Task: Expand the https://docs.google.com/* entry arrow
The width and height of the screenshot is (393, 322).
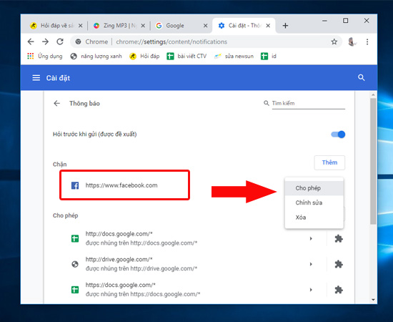Action: point(311,290)
